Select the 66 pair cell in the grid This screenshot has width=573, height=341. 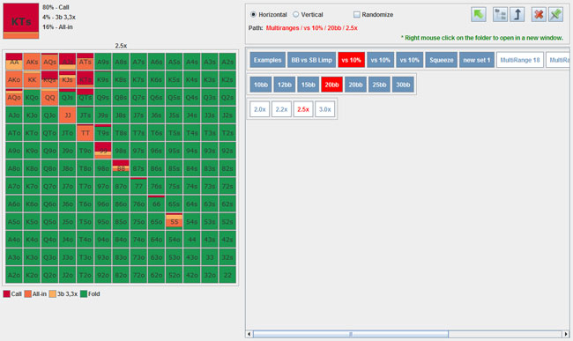point(156,204)
